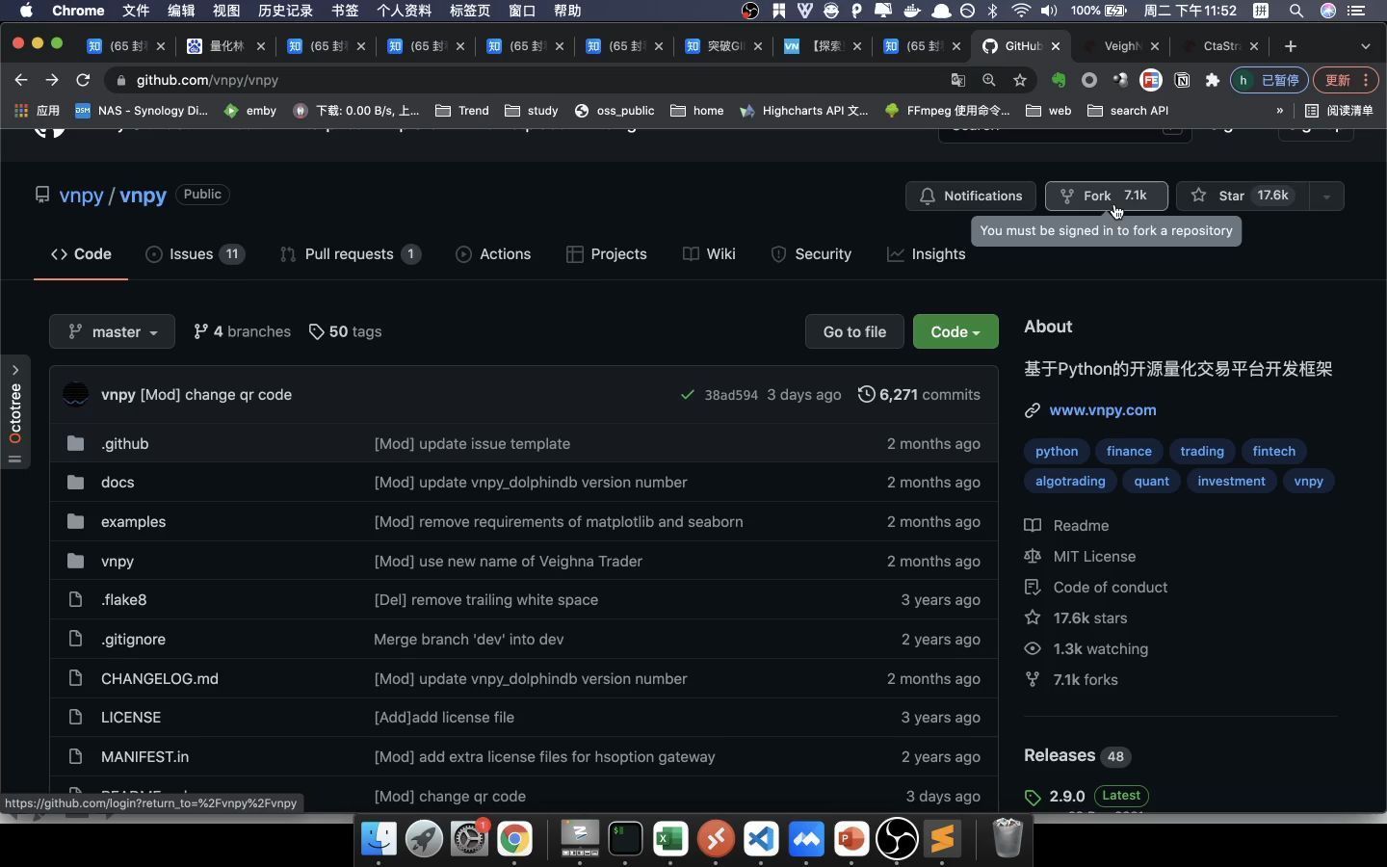Click the Chrome back arrow

click(21, 80)
